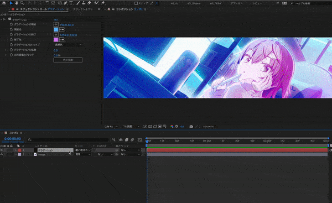
Task: Select the Puppet Pin tool
Action: click(x=103, y=3)
